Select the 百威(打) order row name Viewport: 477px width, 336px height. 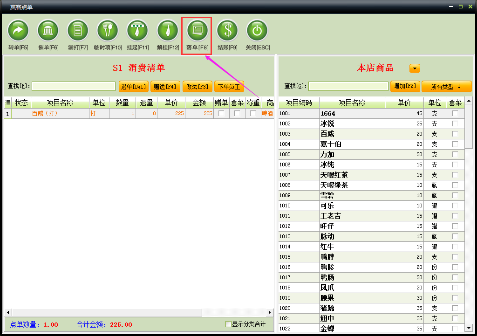point(45,113)
